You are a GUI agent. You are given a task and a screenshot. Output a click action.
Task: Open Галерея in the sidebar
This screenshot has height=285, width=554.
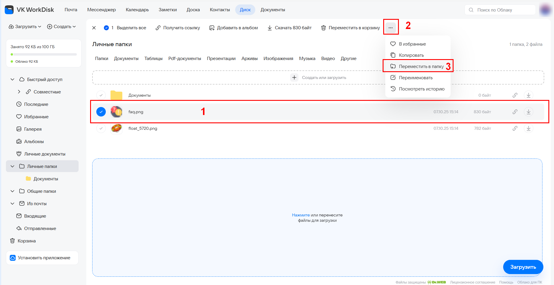(x=33, y=129)
